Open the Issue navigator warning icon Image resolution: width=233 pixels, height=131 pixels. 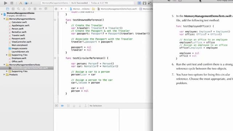tap(24, 9)
